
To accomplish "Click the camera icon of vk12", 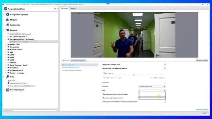I will [9, 60].
